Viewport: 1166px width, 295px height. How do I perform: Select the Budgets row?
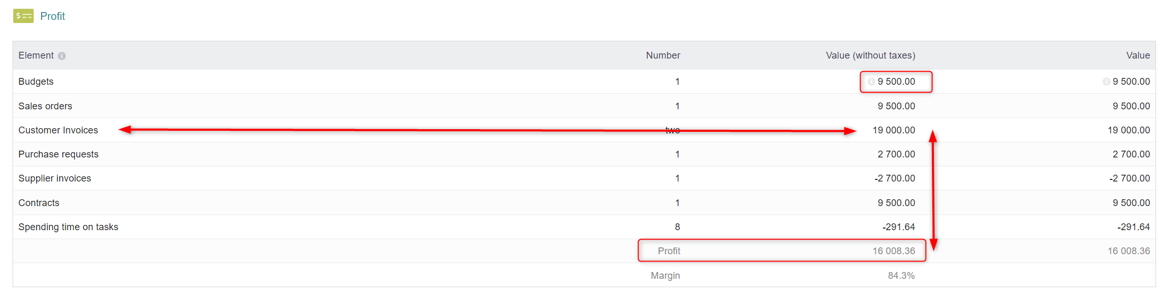584,82
